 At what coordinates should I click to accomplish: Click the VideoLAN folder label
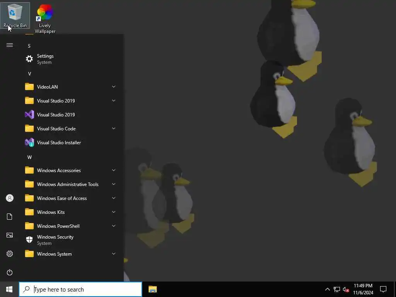tap(47, 87)
